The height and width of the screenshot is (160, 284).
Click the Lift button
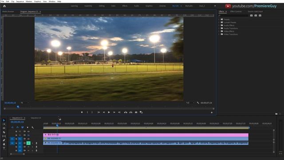coord(126,112)
